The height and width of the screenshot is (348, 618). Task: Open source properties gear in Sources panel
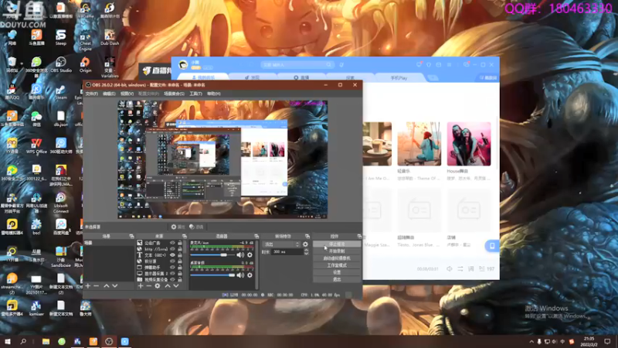pyautogui.click(x=158, y=285)
